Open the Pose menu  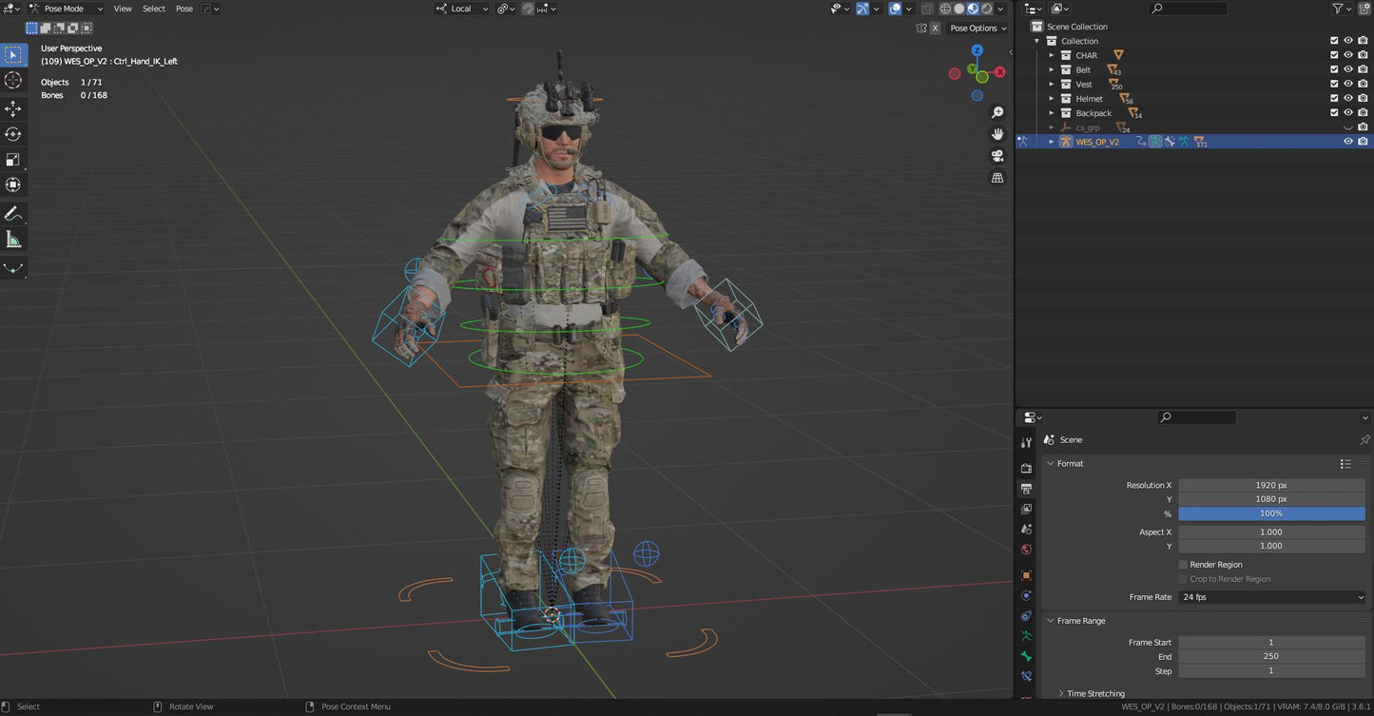coord(184,9)
